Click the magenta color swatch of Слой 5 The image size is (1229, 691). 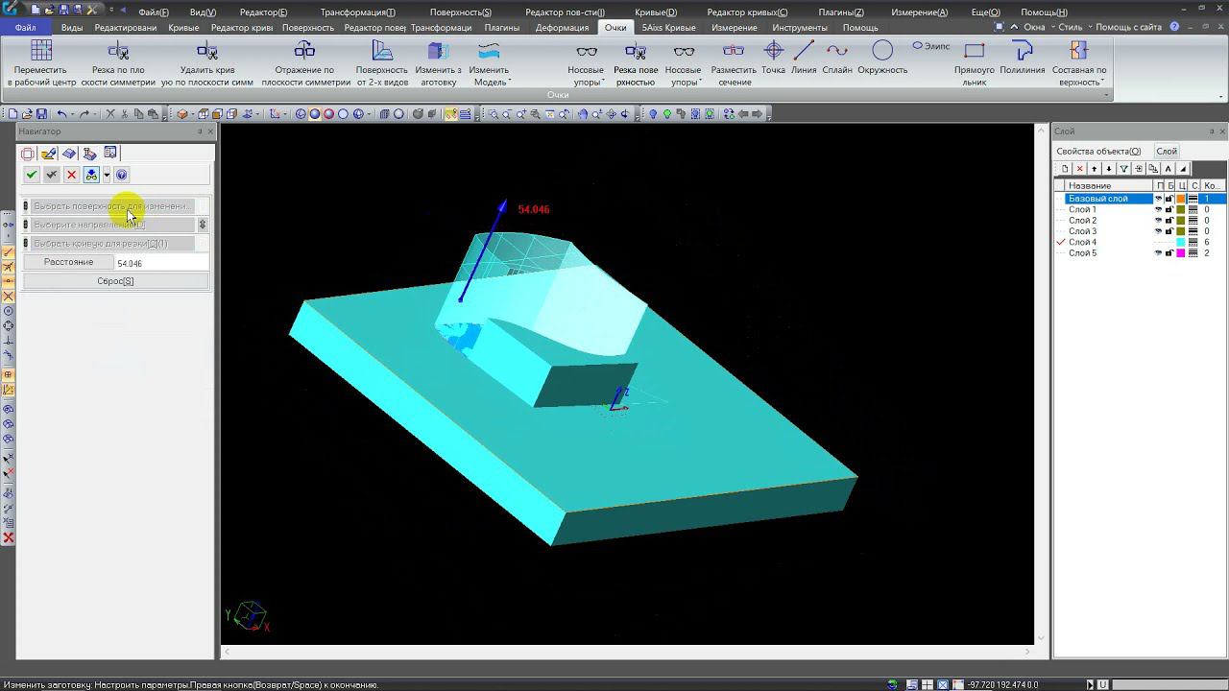pyautogui.click(x=1181, y=253)
